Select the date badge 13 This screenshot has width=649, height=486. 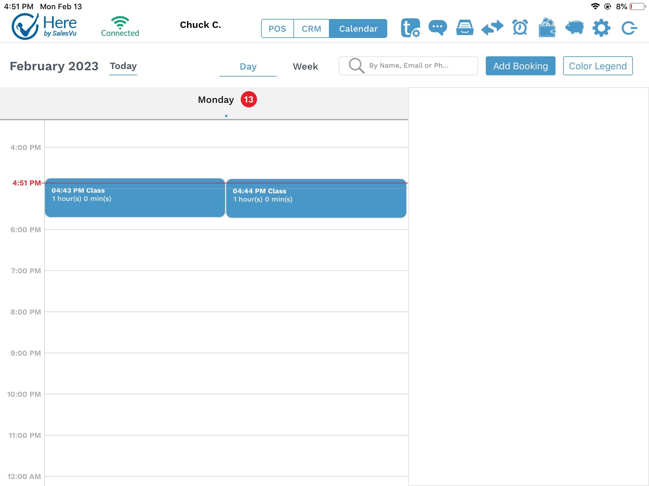pos(249,99)
